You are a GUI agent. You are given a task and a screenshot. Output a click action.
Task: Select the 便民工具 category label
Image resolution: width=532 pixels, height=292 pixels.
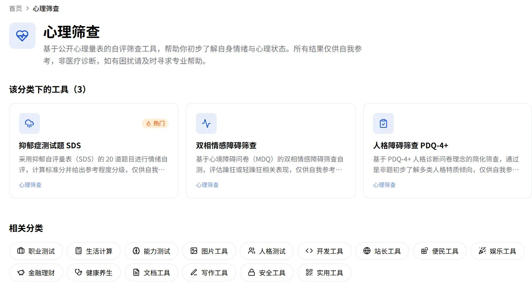point(445,251)
